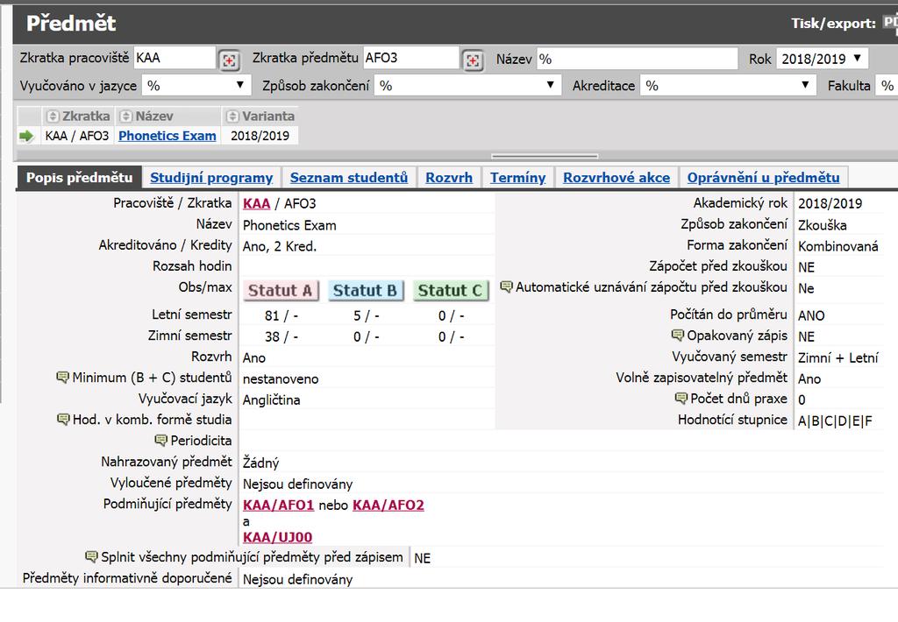Click Statut B label
The width and height of the screenshot is (898, 622).
(366, 291)
